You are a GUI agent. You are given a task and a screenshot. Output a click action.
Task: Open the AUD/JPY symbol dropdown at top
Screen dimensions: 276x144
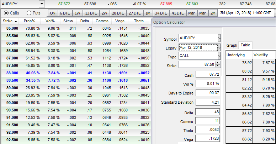tap(42, 4)
